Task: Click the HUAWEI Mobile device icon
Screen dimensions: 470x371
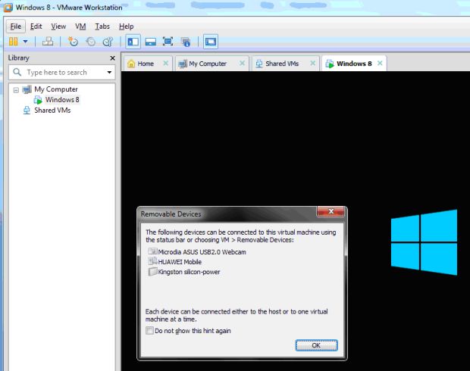Action: pyautogui.click(x=152, y=261)
